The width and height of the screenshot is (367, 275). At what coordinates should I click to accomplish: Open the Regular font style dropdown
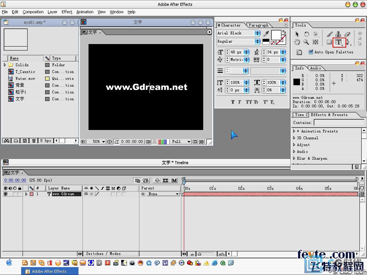point(257,42)
